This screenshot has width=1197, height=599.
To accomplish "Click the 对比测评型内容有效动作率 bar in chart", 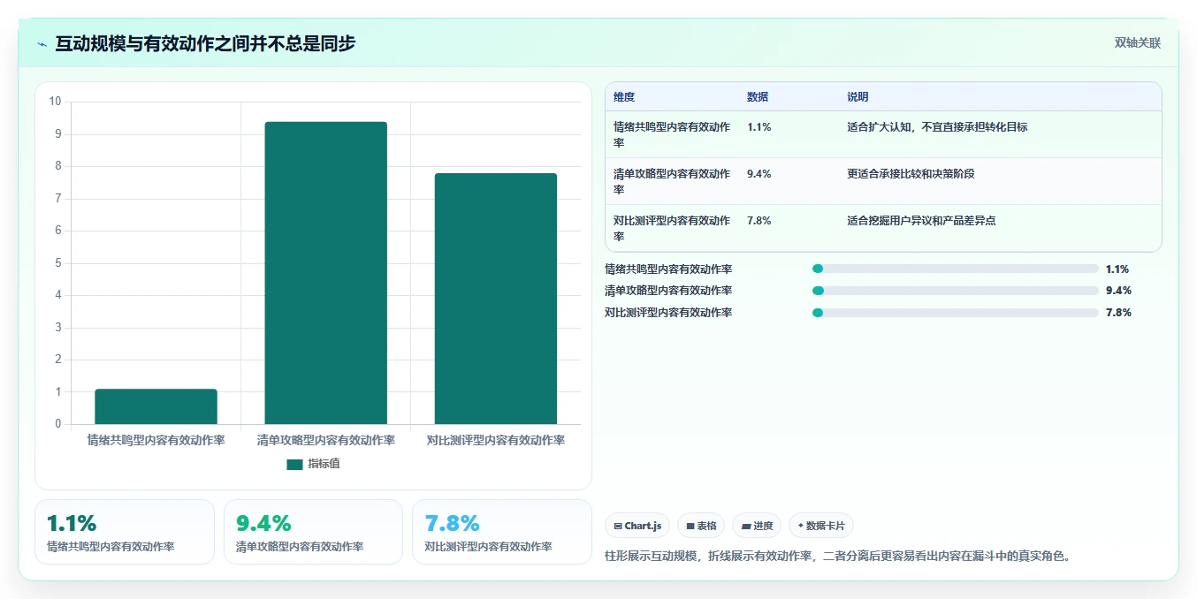I will point(496,299).
